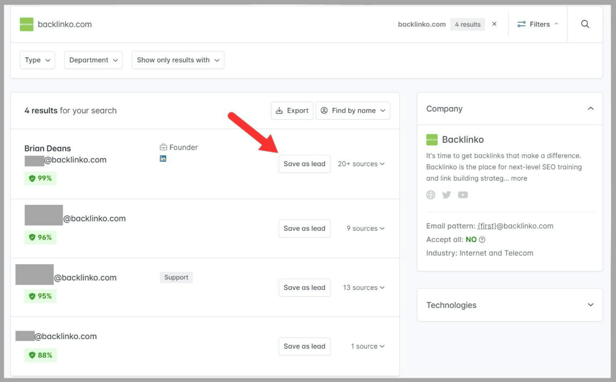
Task: Expand the 1 source list
Action: pyautogui.click(x=367, y=346)
